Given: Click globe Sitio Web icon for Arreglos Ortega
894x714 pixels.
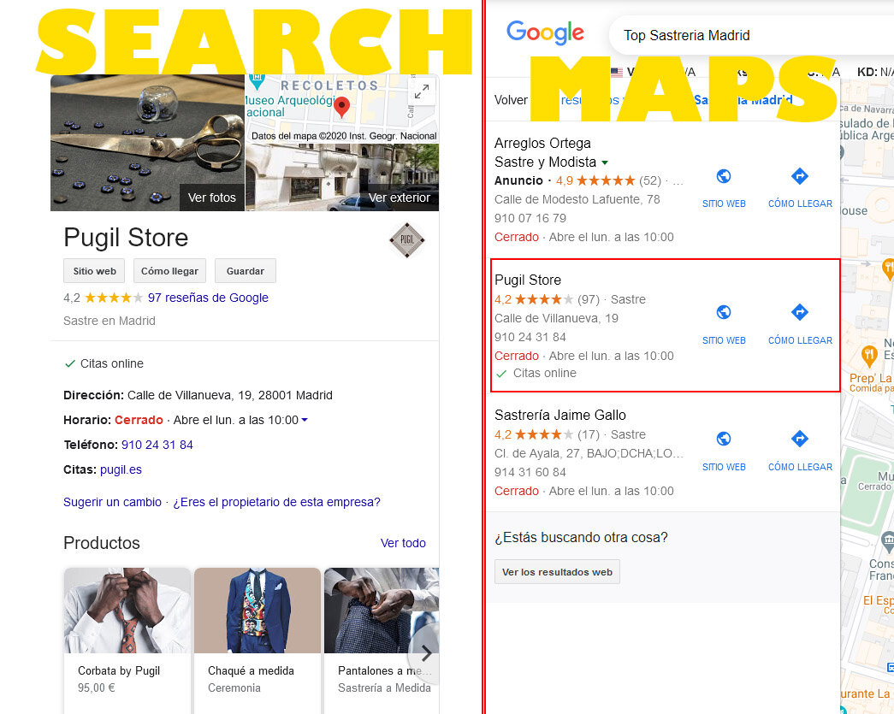Looking at the screenshot, I should (x=724, y=176).
